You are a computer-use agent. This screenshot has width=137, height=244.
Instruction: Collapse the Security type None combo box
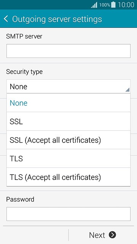point(68,87)
